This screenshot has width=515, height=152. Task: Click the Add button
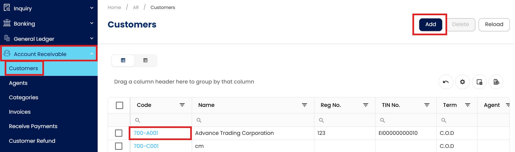click(x=430, y=24)
